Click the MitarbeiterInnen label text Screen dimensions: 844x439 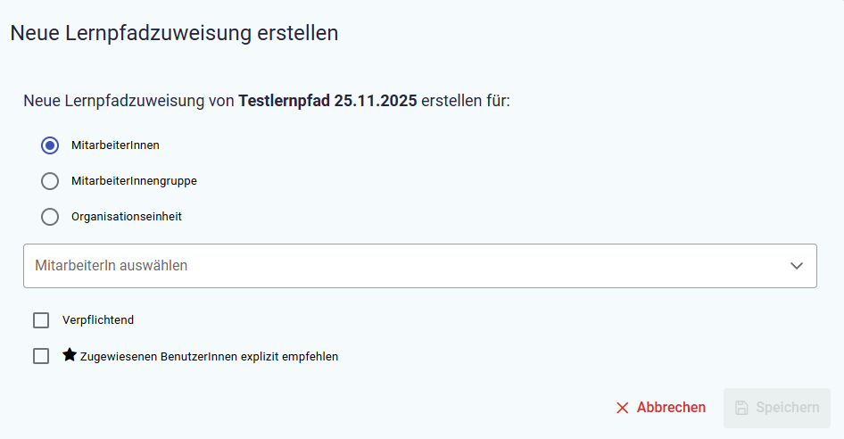[115, 145]
